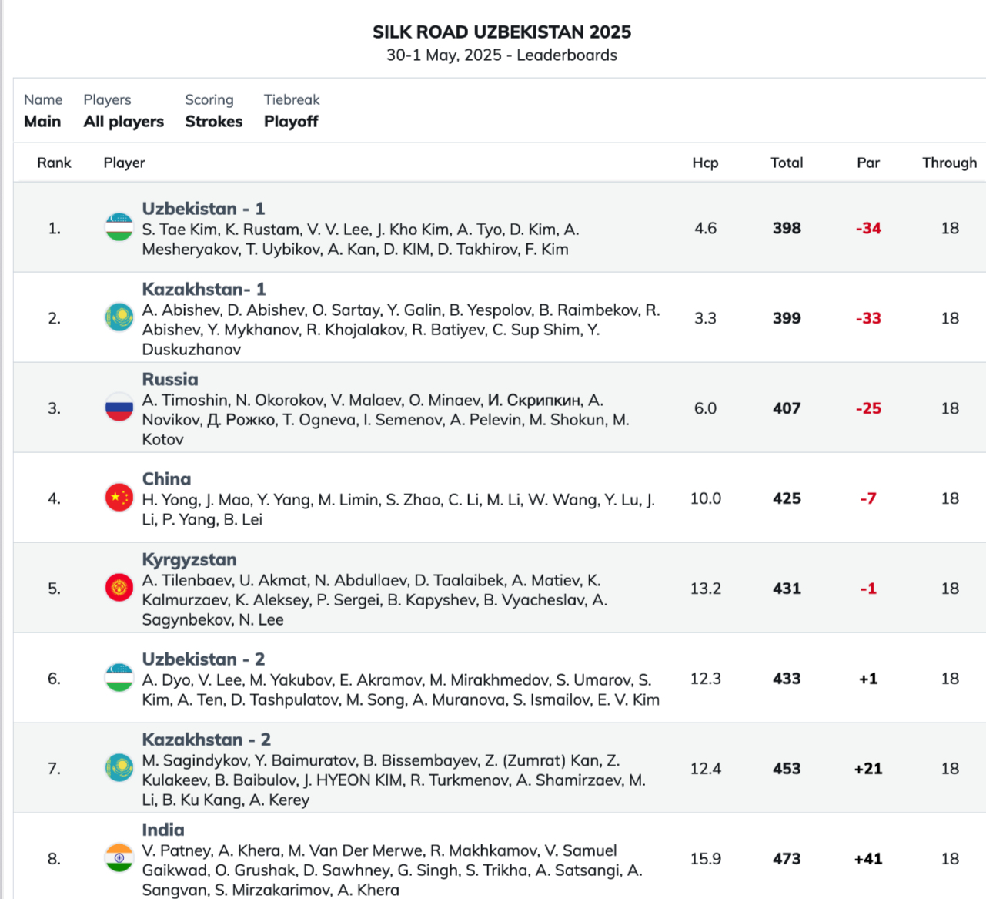The image size is (986, 899).
Task: Click the Playoff tiebreak value
Action: pyautogui.click(x=291, y=122)
